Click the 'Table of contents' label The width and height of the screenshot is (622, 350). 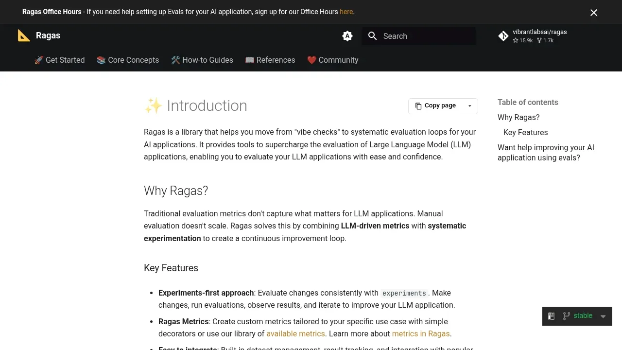528,102
